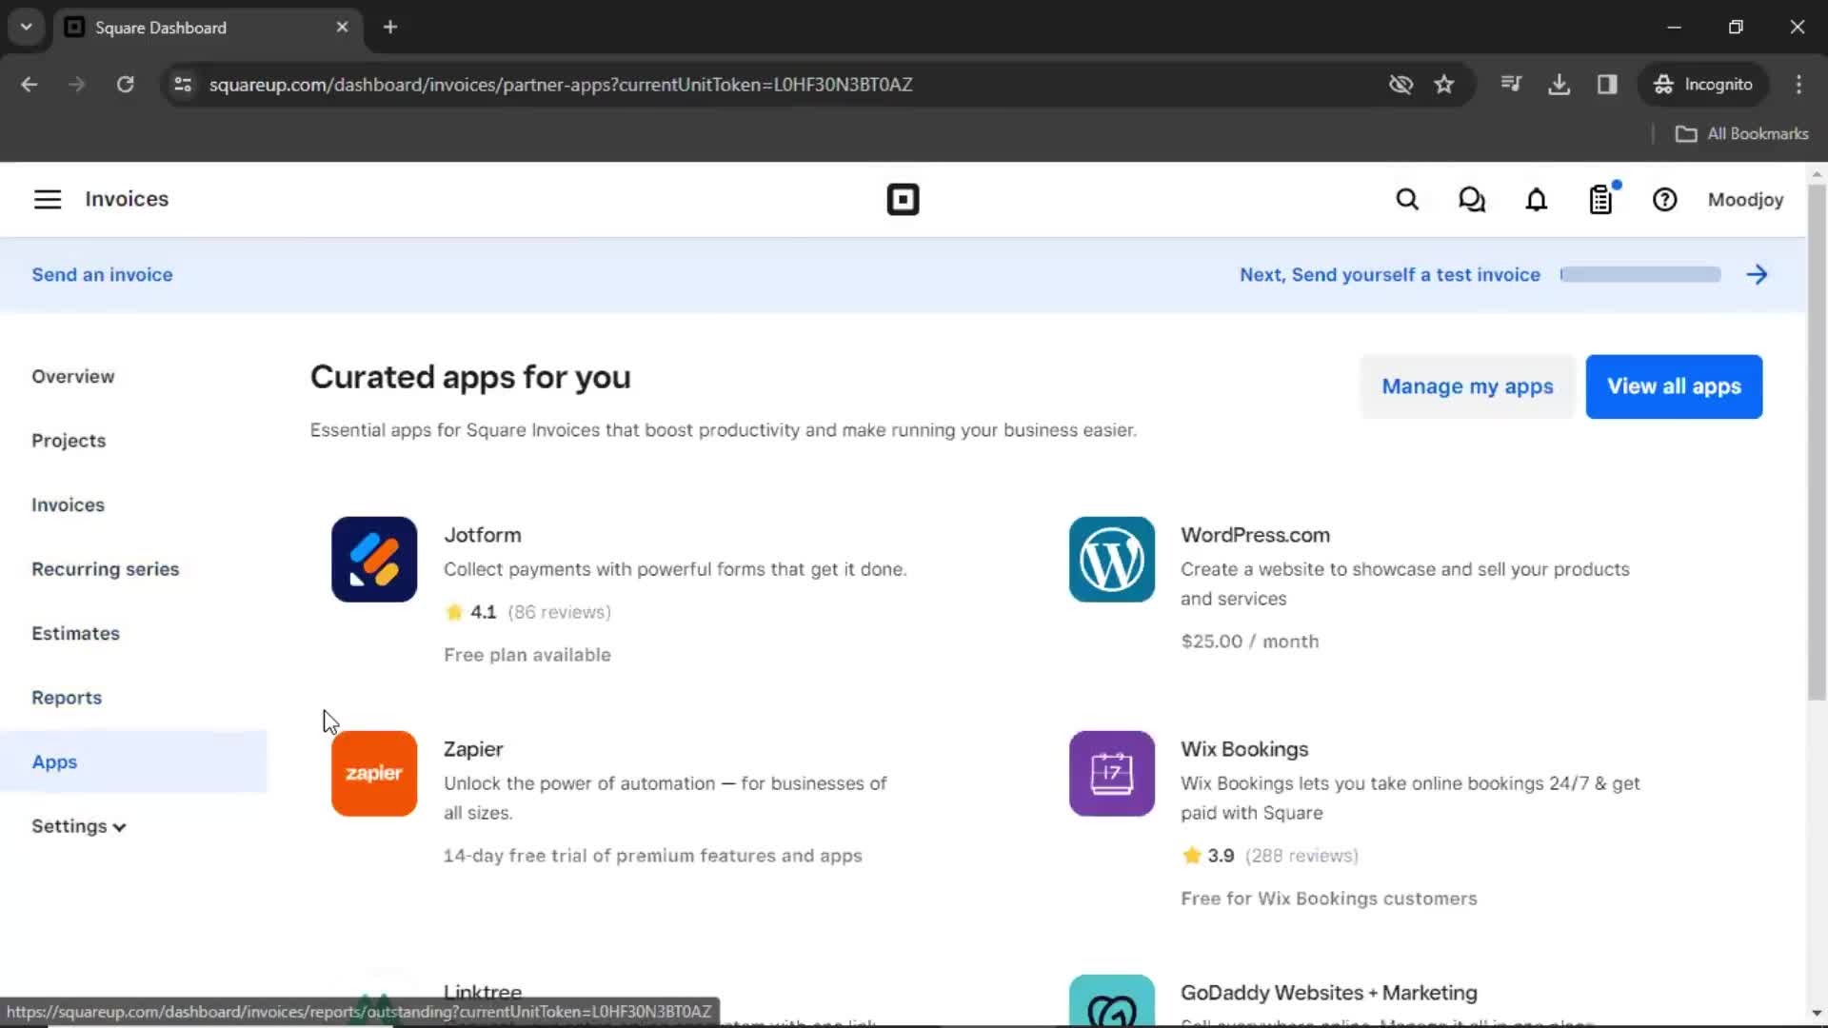Click the Wix Bookings app icon
This screenshot has height=1028, width=1828.
(x=1112, y=774)
